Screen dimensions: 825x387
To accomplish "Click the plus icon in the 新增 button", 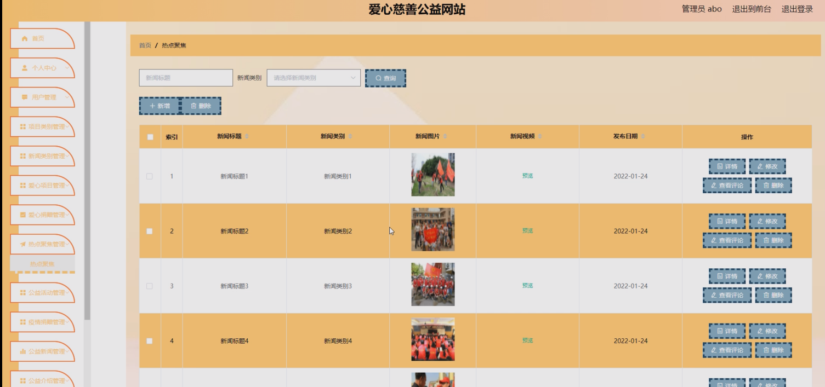I will 152,106.
